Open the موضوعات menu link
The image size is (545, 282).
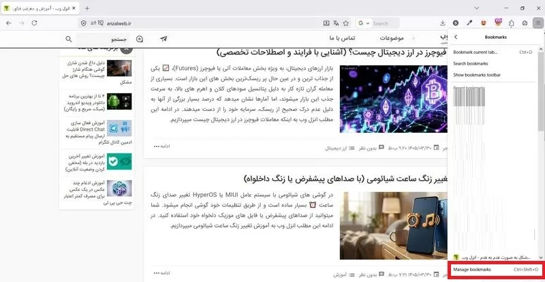(392, 37)
